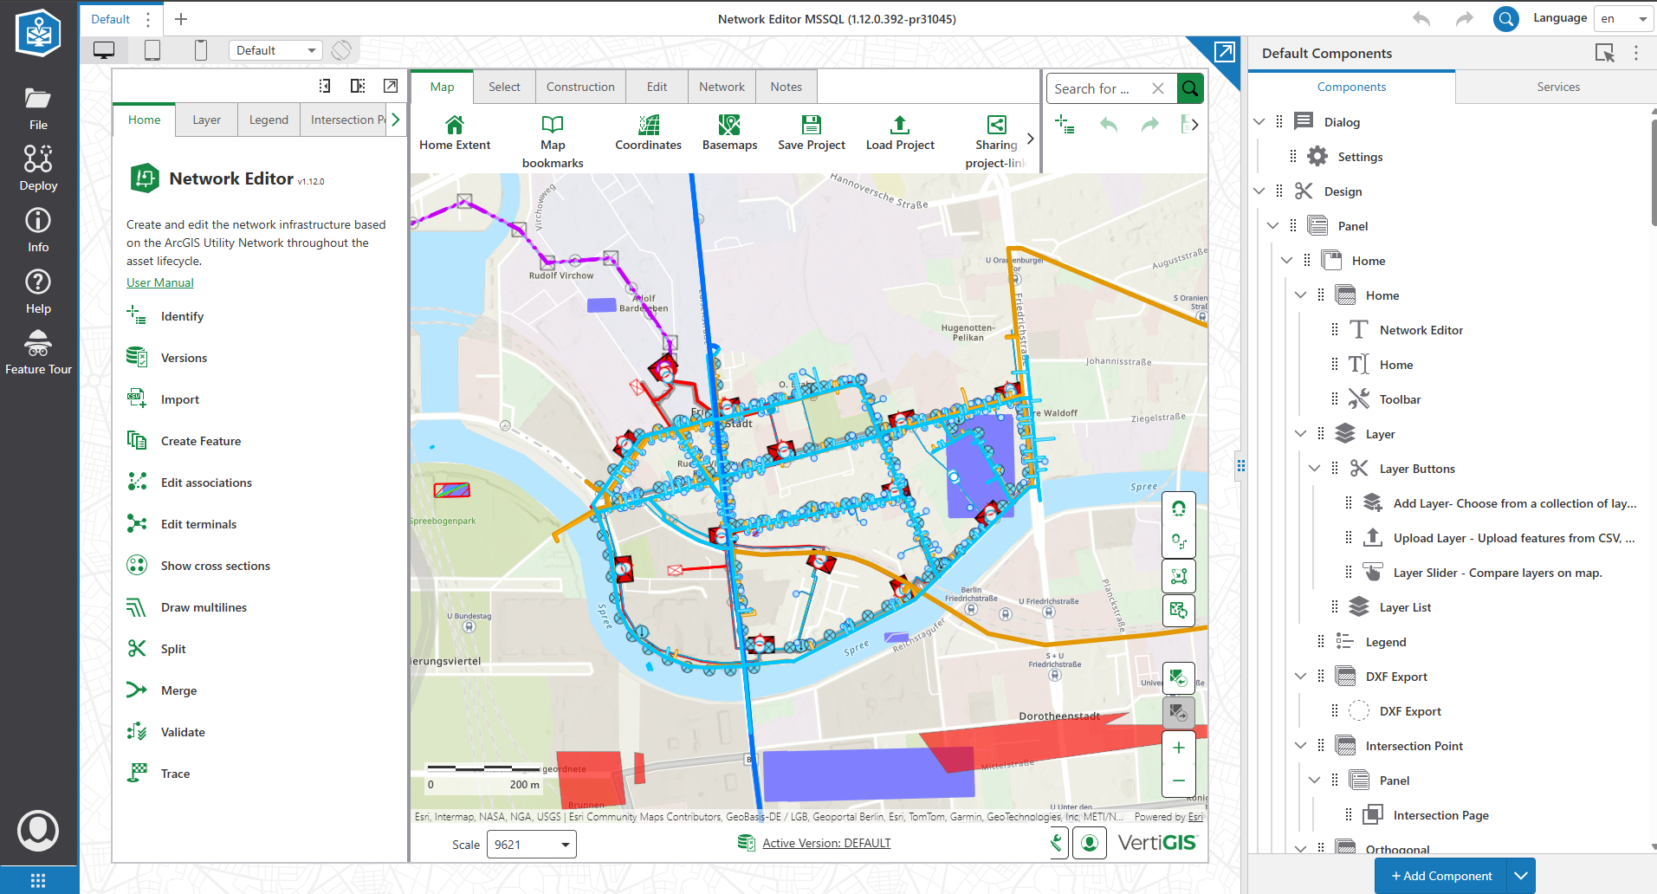Click the redo arrow in header
1657x894 pixels.
(1464, 18)
